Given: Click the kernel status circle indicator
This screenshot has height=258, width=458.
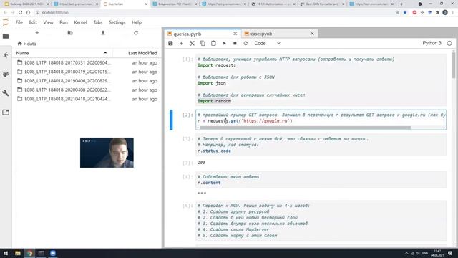Looking at the screenshot, I should [449, 43].
